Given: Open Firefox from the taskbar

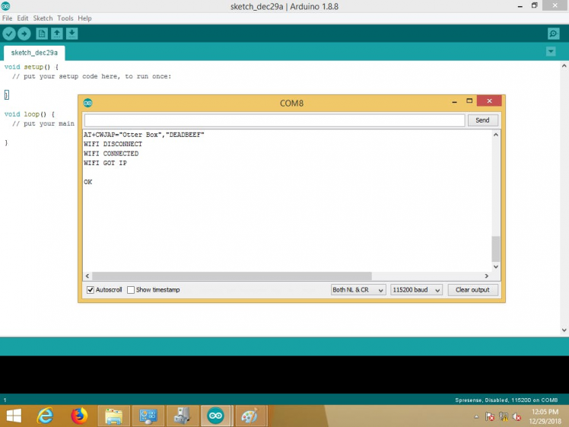Looking at the screenshot, I should [79, 416].
